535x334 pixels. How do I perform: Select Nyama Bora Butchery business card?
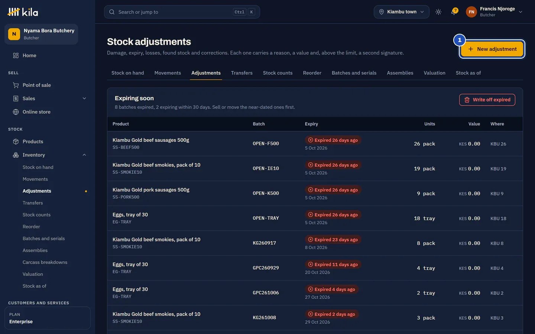click(41, 34)
